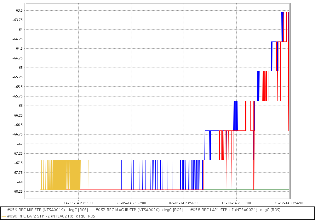Image resolution: width=315 pixels, height=220 pixels.
Task: Click legend entry #096 RPC LAP2 STP -Z (NTSA0210)
Action: pyautogui.click(x=49, y=216)
